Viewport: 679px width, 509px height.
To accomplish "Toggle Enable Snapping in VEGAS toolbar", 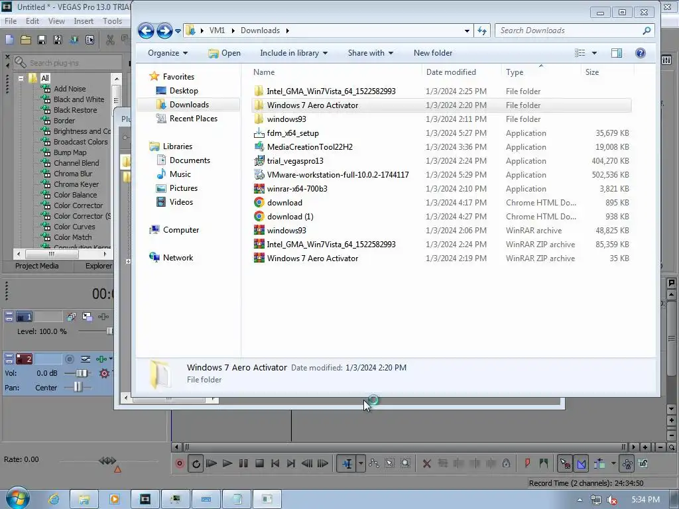I will click(x=565, y=463).
